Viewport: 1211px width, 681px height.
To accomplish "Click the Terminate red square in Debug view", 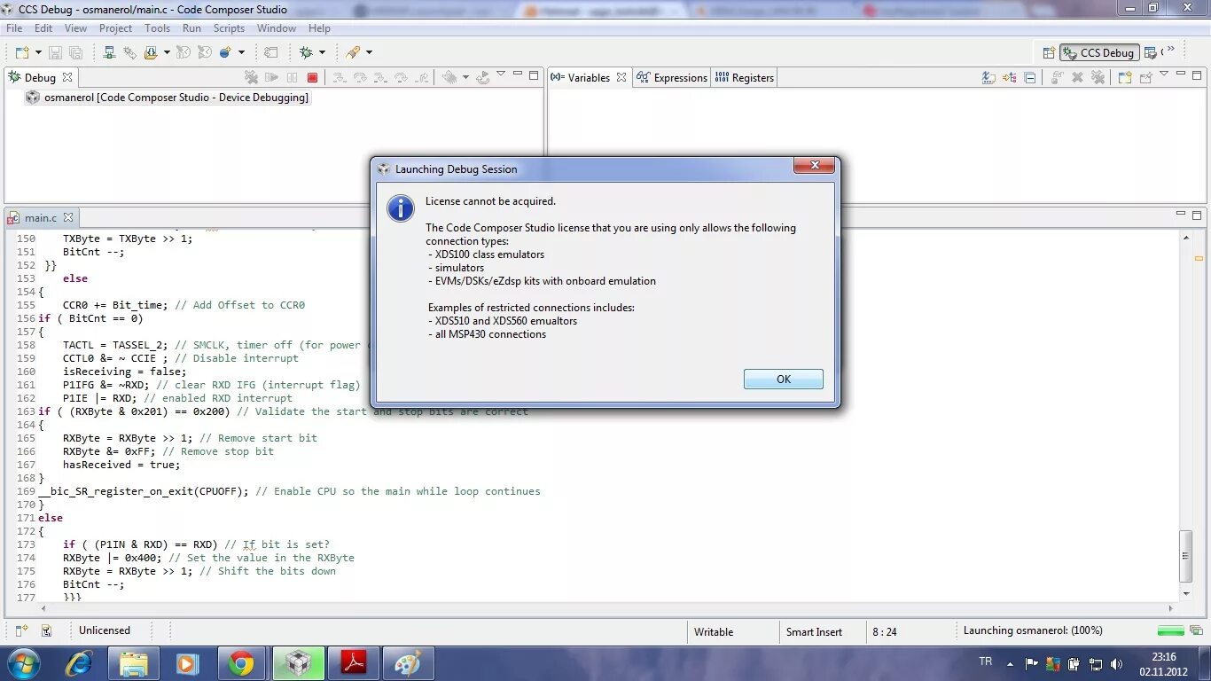I will (312, 77).
